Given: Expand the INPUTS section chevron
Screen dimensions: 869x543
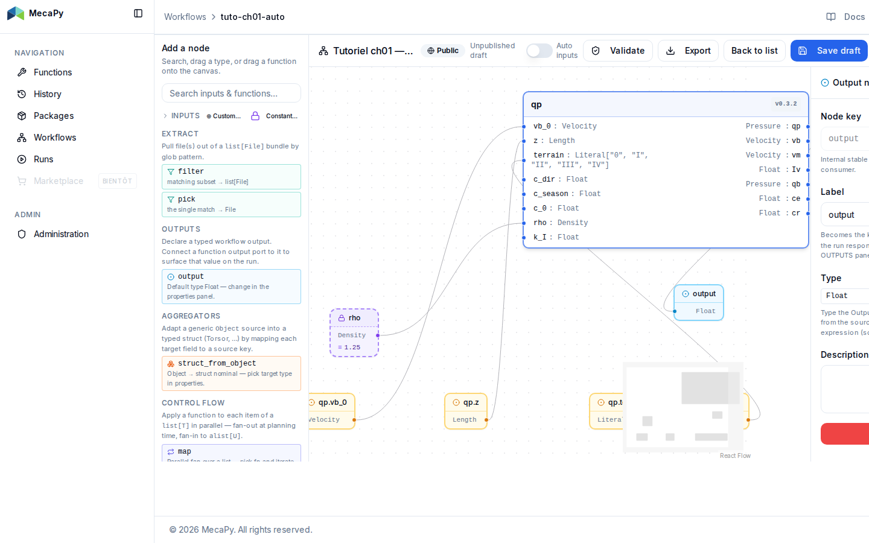Looking at the screenshot, I should coord(165,116).
